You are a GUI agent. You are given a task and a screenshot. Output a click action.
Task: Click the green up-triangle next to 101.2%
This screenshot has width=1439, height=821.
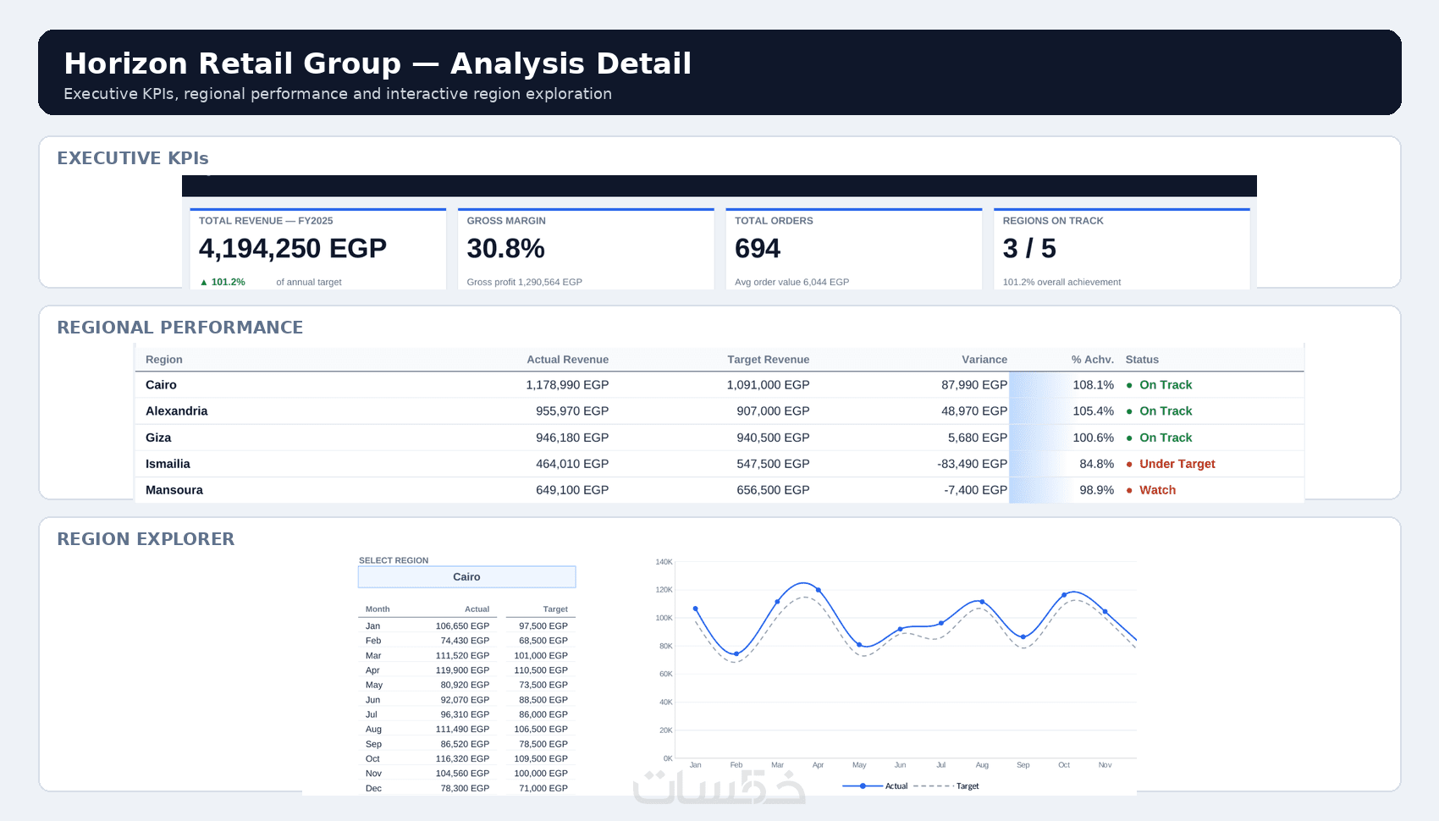[x=204, y=282]
